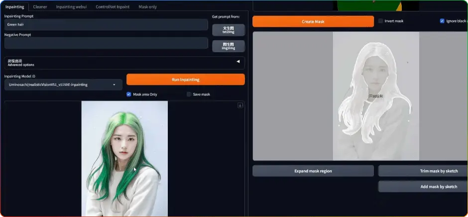Open the Inpainting webui tab
Screen dimensions: 468x217
[x=71, y=7]
